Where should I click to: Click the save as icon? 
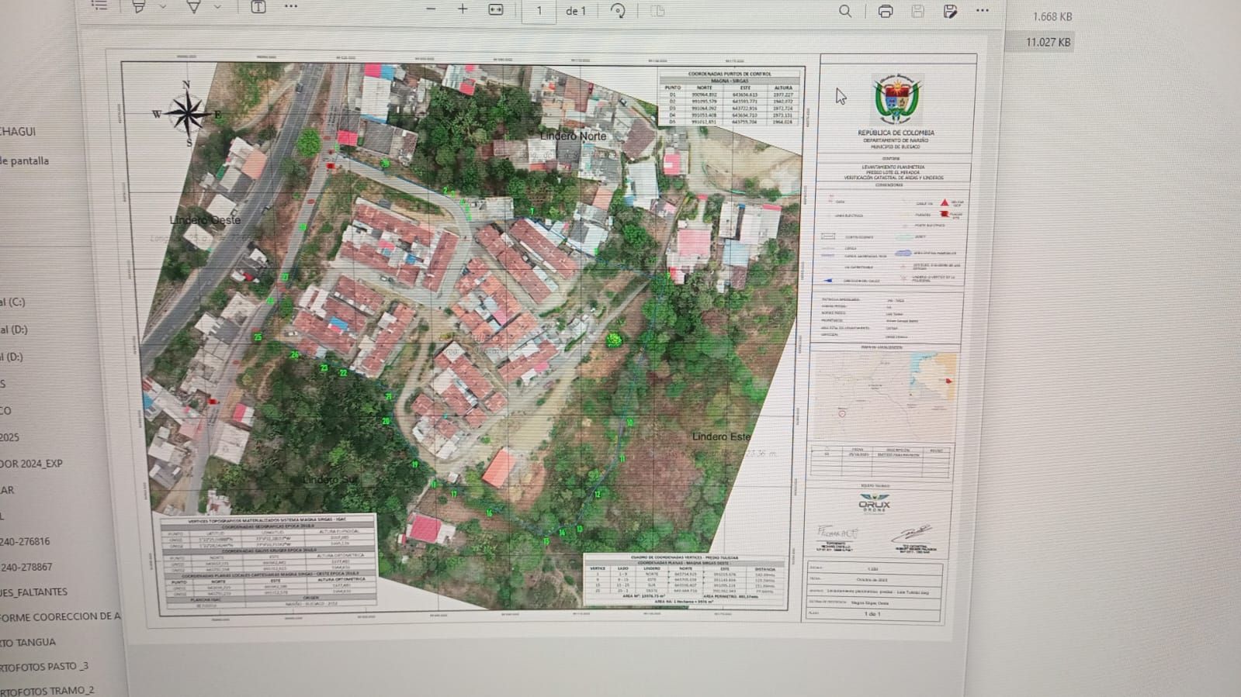pyautogui.click(x=950, y=11)
